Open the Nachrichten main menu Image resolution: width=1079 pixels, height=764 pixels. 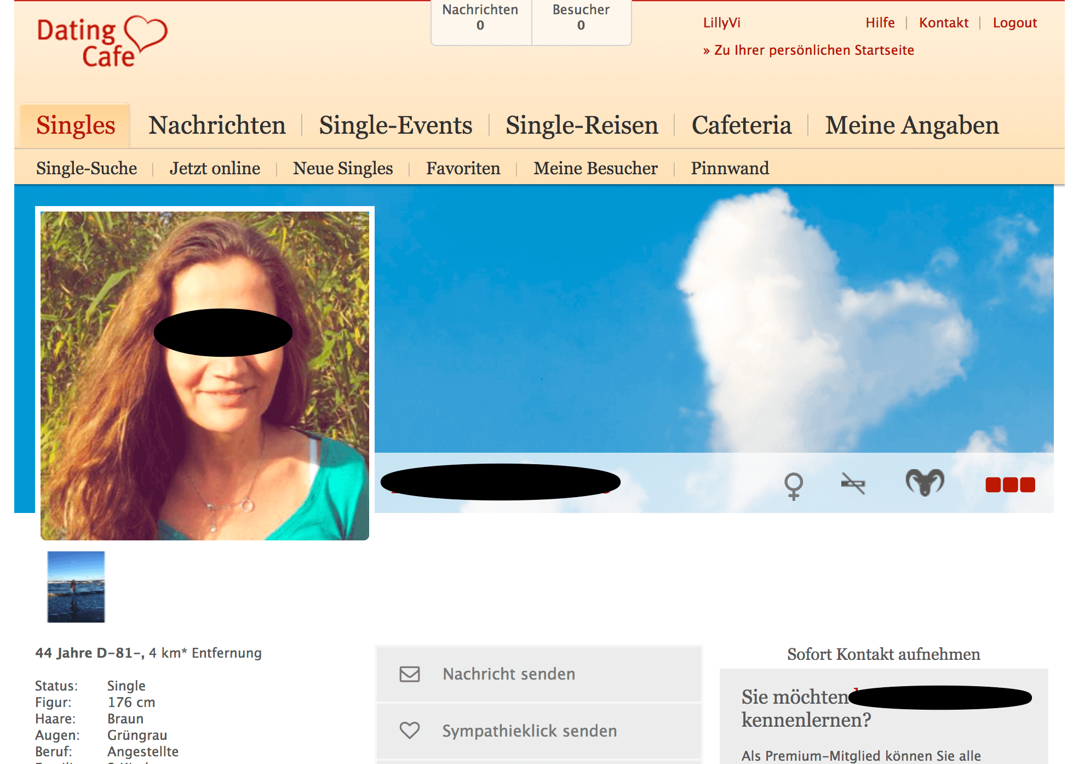tap(217, 125)
